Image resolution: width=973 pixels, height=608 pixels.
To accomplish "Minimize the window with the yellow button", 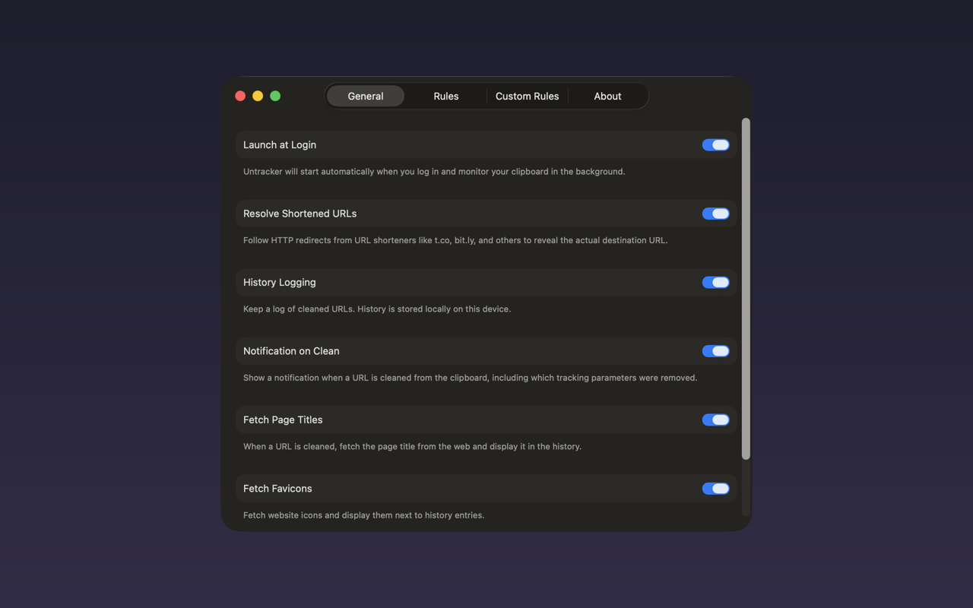I will (x=258, y=96).
